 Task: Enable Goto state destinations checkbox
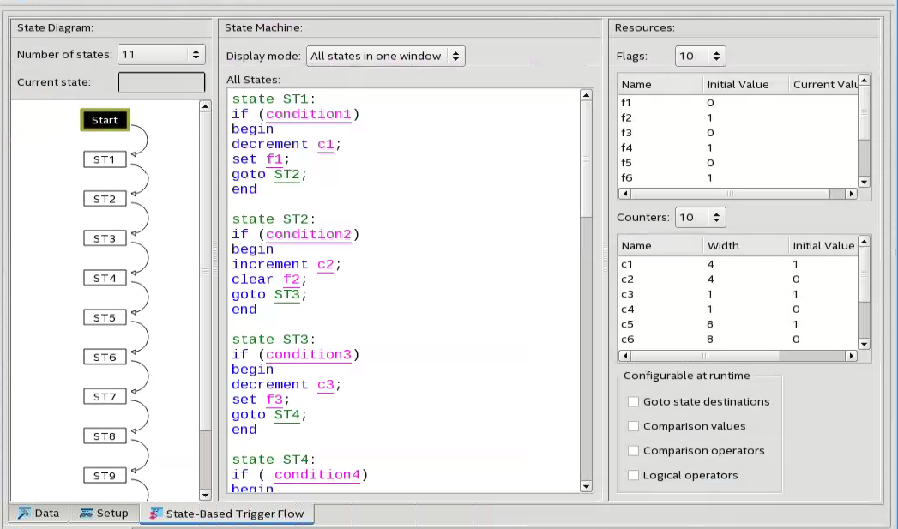[634, 401]
